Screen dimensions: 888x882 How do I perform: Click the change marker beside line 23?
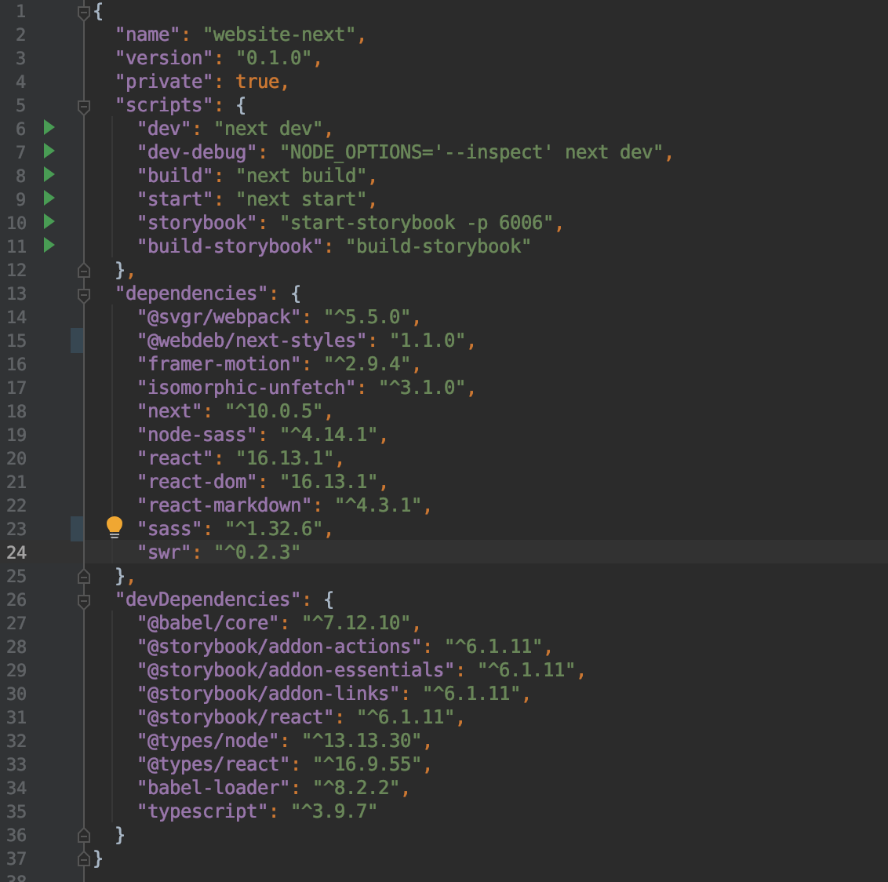[77, 529]
